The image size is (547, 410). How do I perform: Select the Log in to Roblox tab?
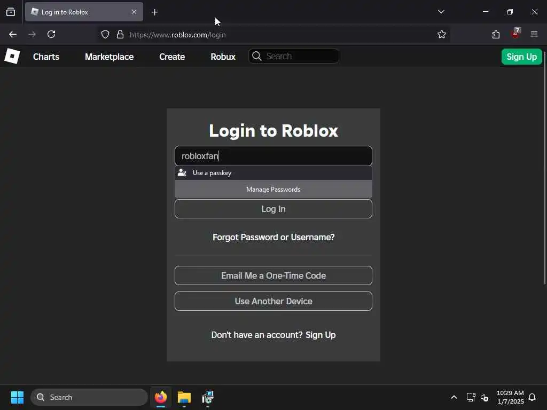(84, 12)
